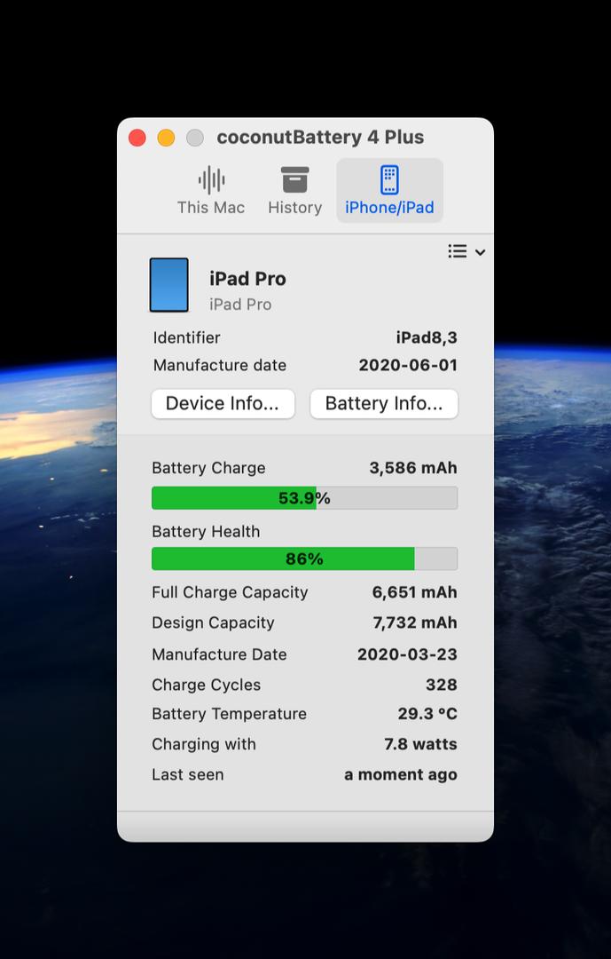Click the Charging with label
Screen dimensions: 611x959
point(203,744)
